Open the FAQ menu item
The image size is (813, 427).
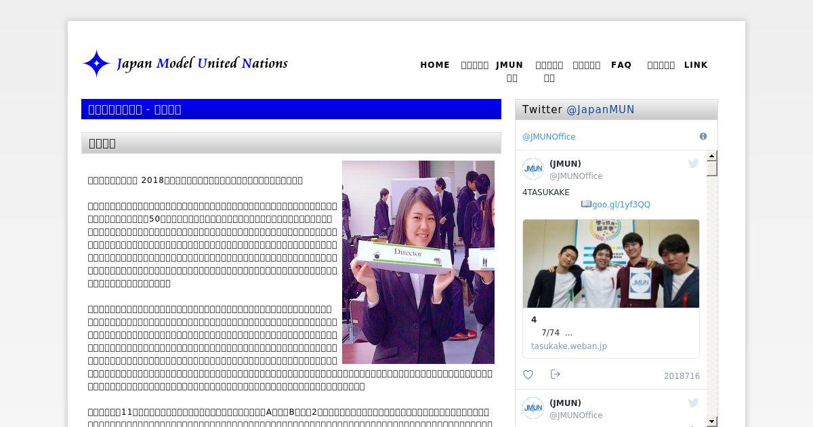pos(621,65)
